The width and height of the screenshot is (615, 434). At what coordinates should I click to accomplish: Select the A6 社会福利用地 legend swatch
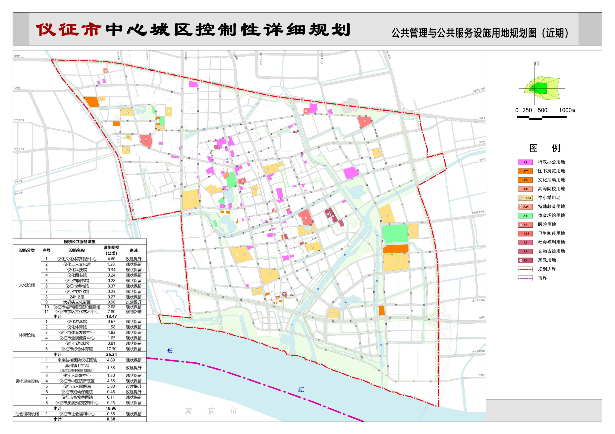pos(525,242)
